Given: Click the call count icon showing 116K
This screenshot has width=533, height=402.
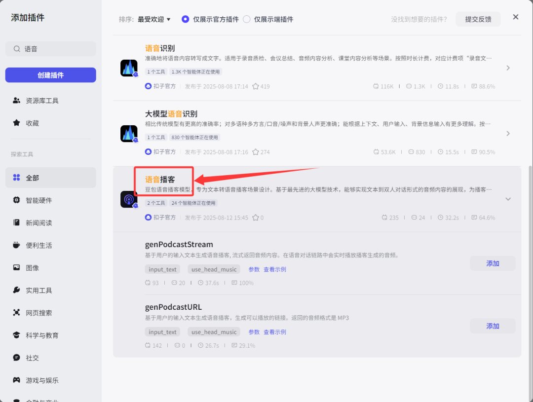Looking at the screenshot, I should 376,86.
